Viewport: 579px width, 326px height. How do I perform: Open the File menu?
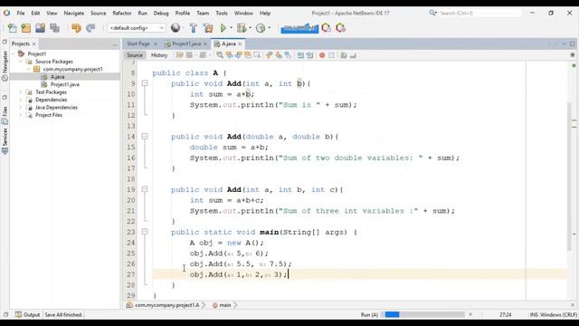click(x=21, y=13)
